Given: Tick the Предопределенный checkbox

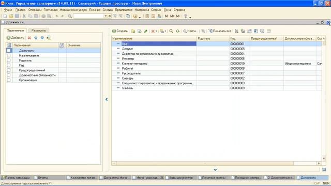Looking at the screenshot, I should (9, 70).
